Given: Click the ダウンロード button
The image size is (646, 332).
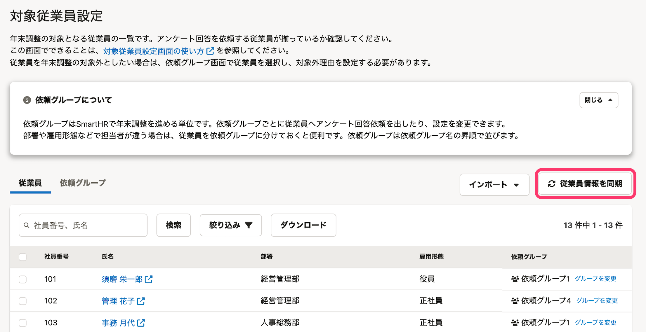Looking at the screenshot, I should 303,225.
